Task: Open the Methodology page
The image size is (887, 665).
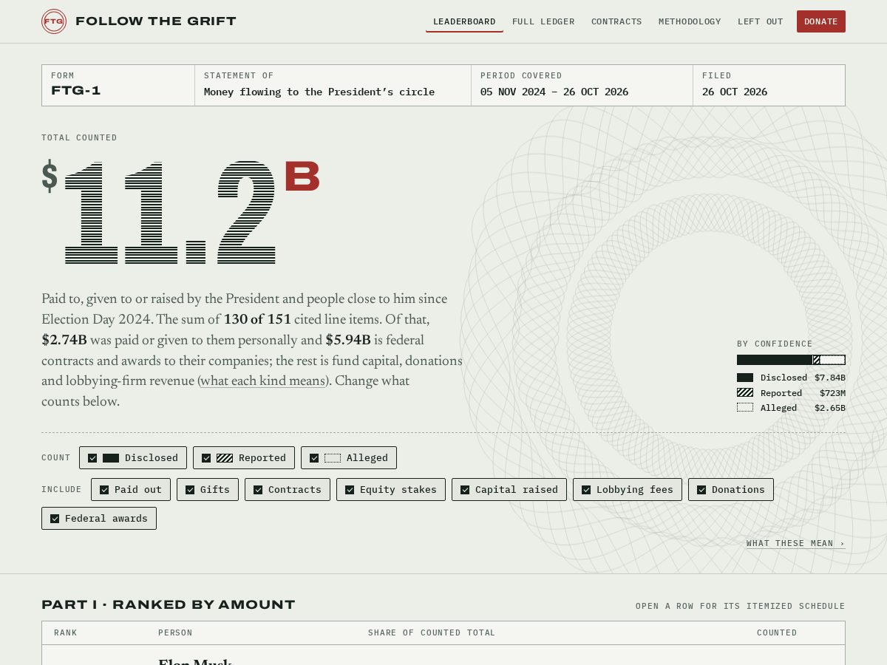Action: coord(690,21)
